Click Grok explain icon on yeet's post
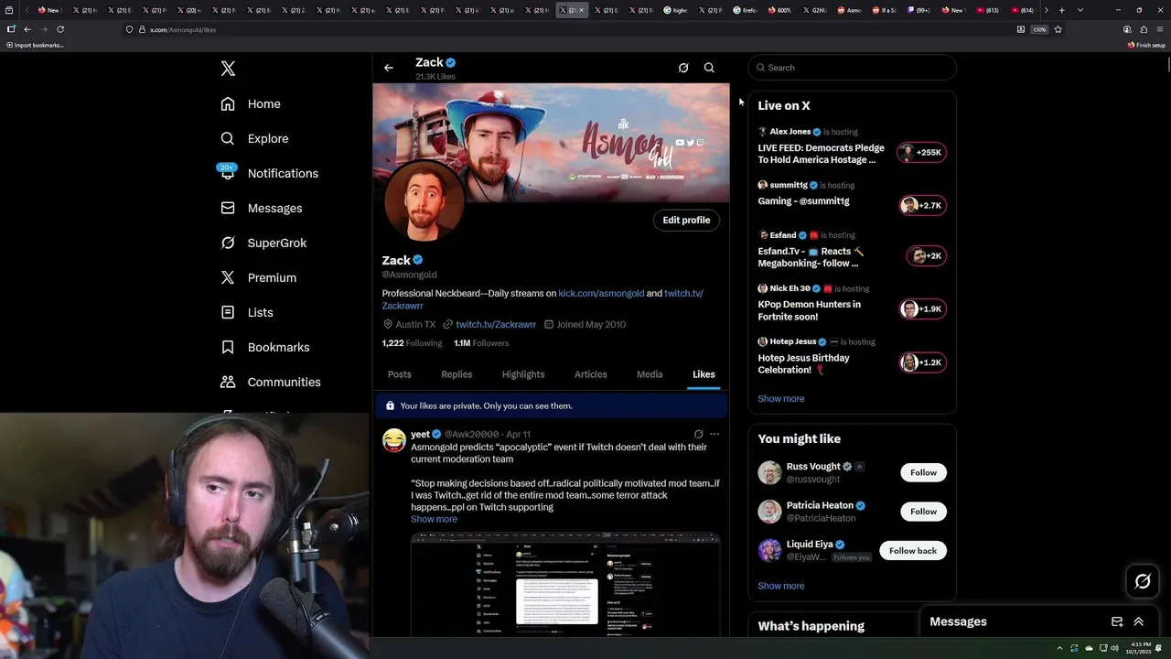Image resolution: width=1171 pixels, height=659 pixels. [698, 434]
